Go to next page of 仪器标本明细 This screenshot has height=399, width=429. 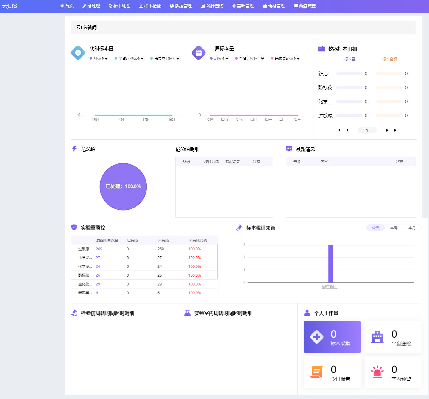[x=387, y=130]
